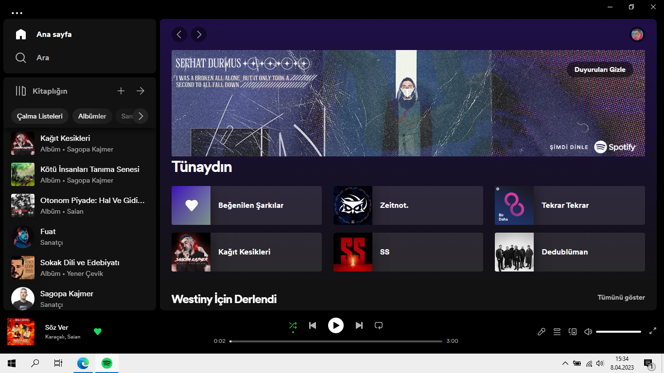
Task: Open the battery status tray icon
Action: [577, 363]
